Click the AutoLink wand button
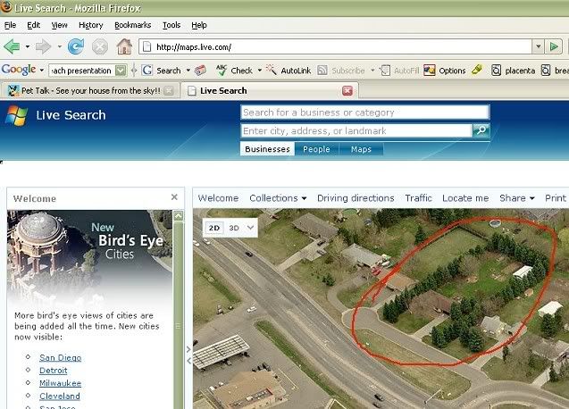This screenshot has width=569, height=409. coord(289,70)
